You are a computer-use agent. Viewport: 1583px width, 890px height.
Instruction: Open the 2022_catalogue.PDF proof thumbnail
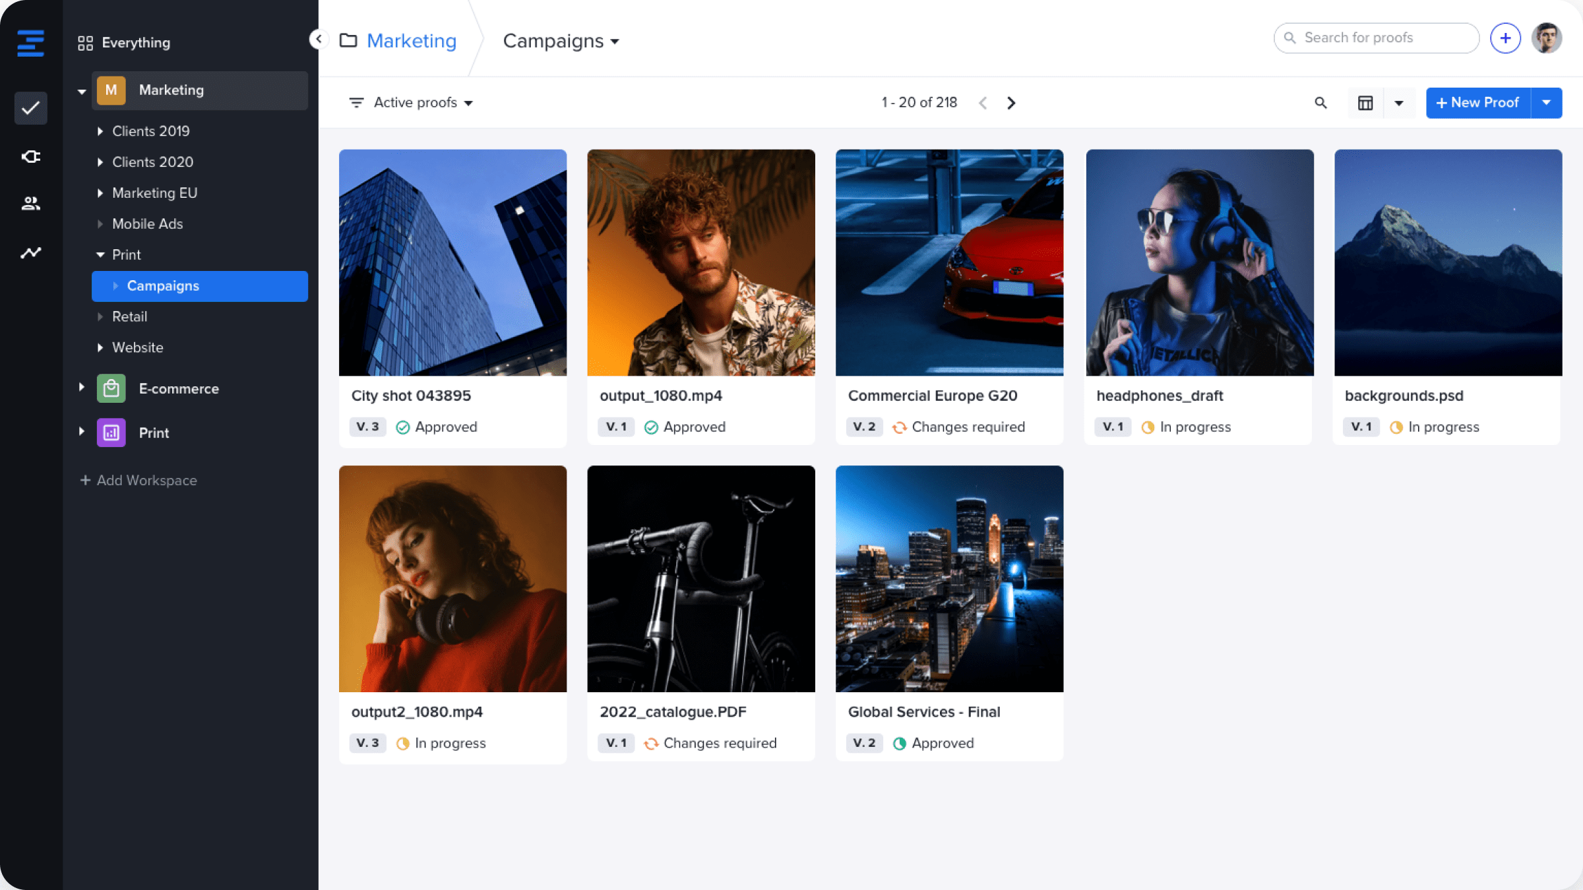700,579
